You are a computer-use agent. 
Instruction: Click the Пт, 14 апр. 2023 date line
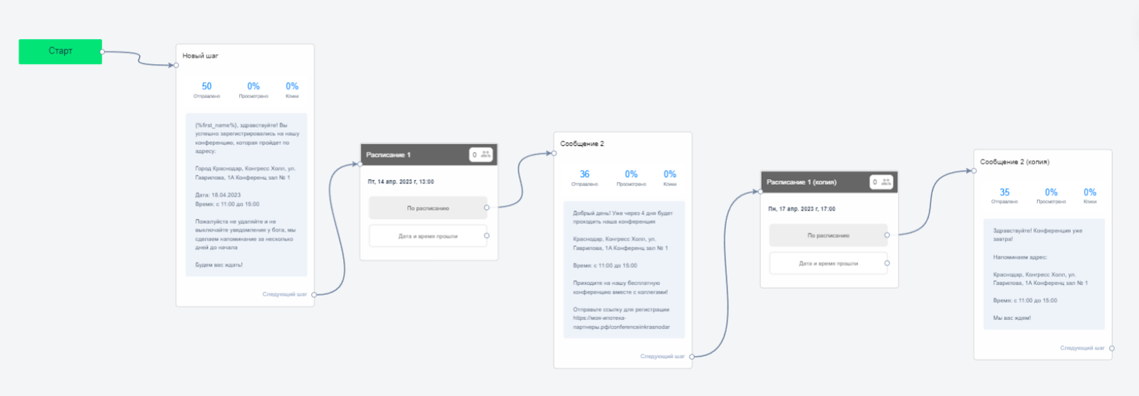(x=401, y=182)
